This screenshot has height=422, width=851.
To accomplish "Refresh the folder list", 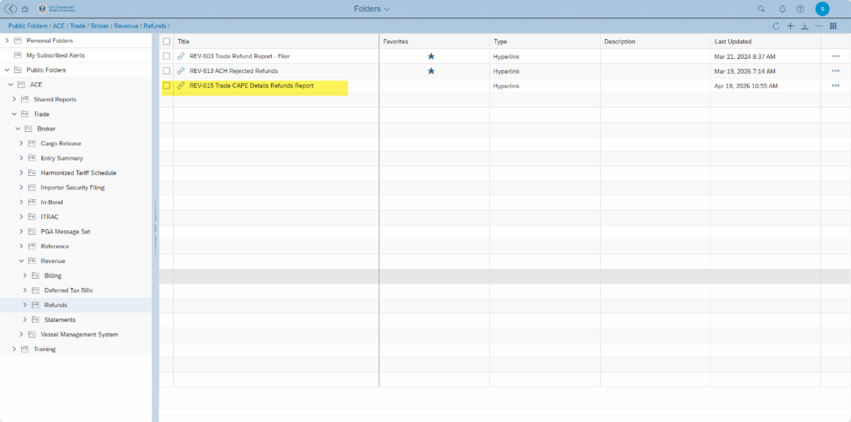I will point(776,26).
